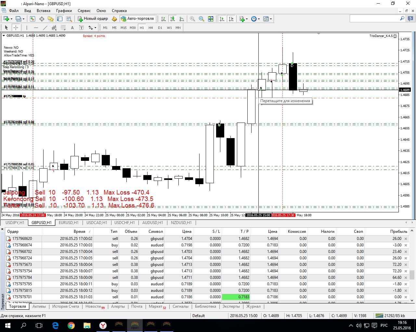Toggle the Market Watch window icon
The image size is (416, 332).
(32, 19)
